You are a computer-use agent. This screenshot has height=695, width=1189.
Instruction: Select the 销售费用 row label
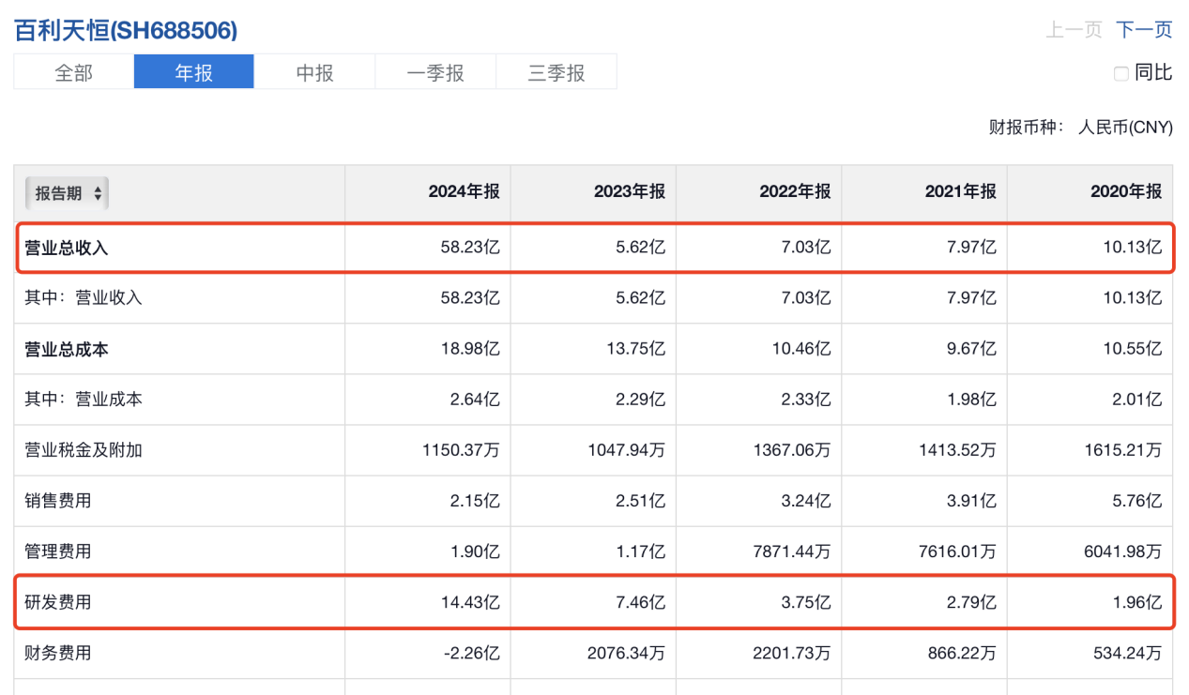pos(58,501)
